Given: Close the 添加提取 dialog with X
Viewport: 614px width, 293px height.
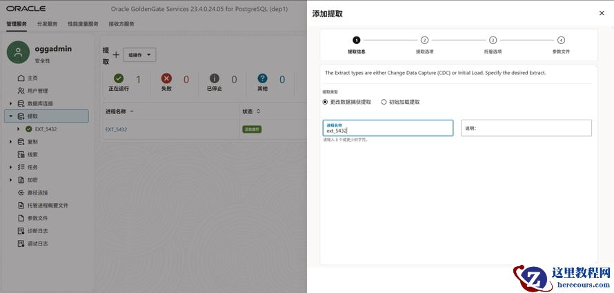Looking at the screenshot, I should (x=602, y=13).
